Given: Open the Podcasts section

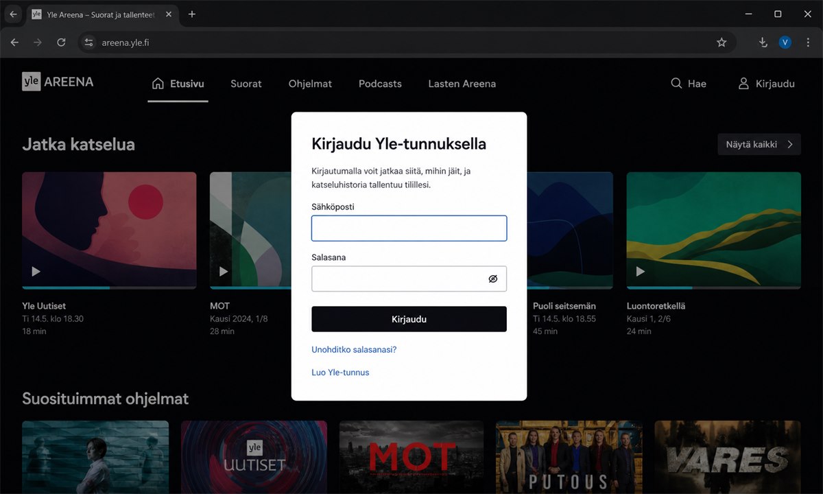Looking at the screenshot, I should click(x=380, y=84).
